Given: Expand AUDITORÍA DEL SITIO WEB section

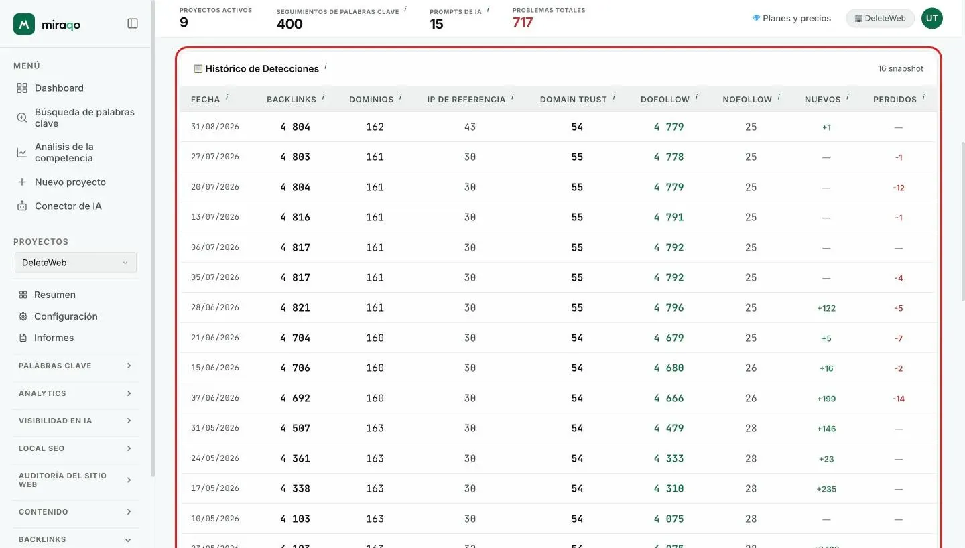Looking at the screenshot, I should [76, 480].
